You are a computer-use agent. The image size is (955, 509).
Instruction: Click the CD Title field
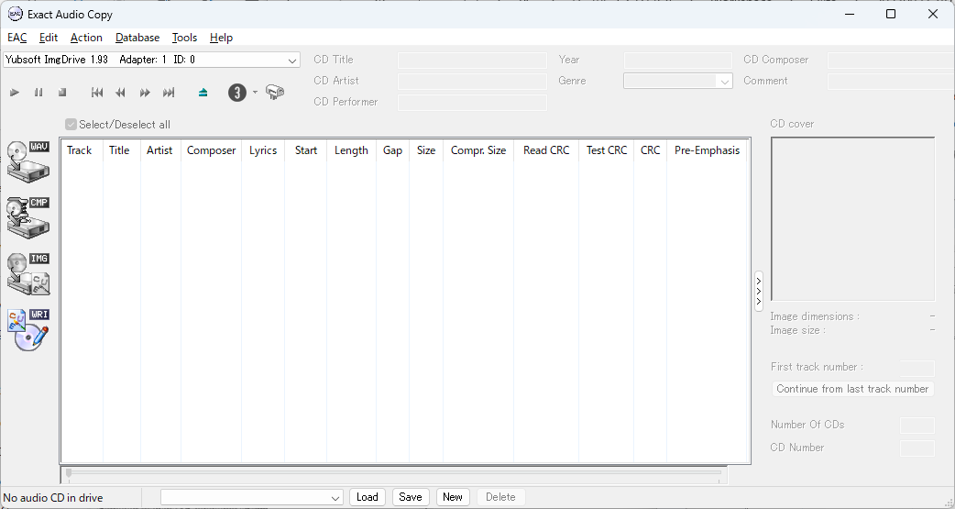pos(472,60)
